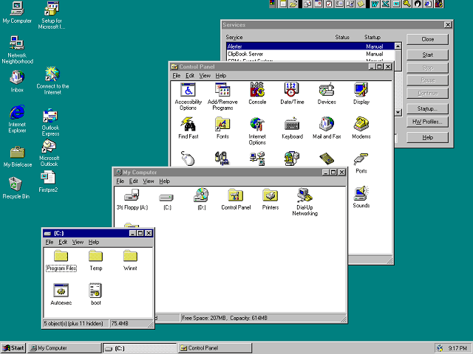Image resolution: width=473 pixels, height=354 pixels.
Task: Select the Program Files folder
Action: (61, 260)
